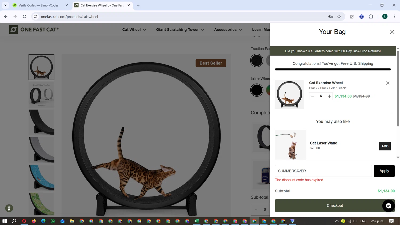Proceed with the Checkout button
The height and width of the screenshot is (225, 400).
(x=335, y=206)
